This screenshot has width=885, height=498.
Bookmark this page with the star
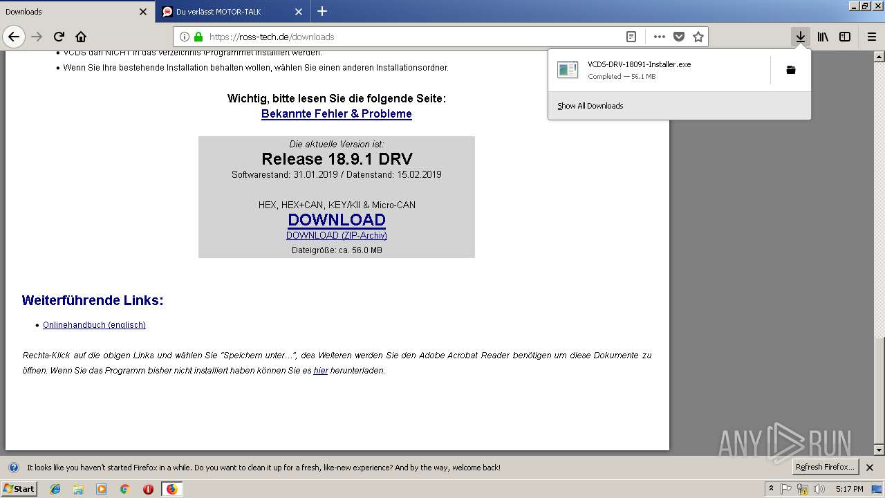point(698,37)
